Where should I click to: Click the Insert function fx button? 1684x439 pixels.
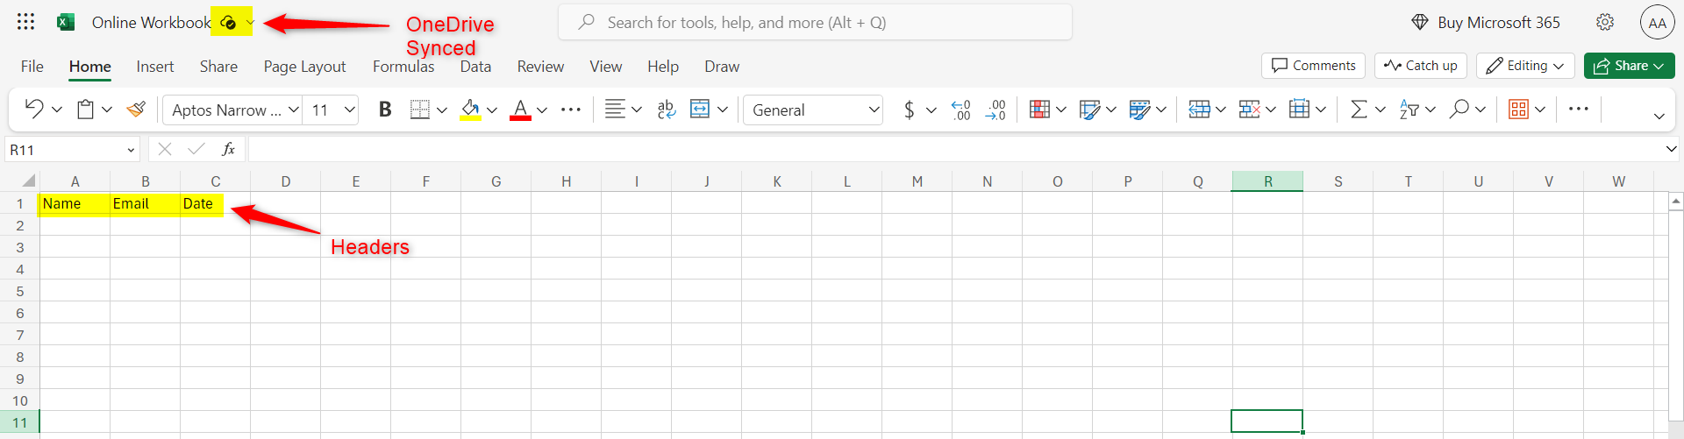click(x=228, y=150)
